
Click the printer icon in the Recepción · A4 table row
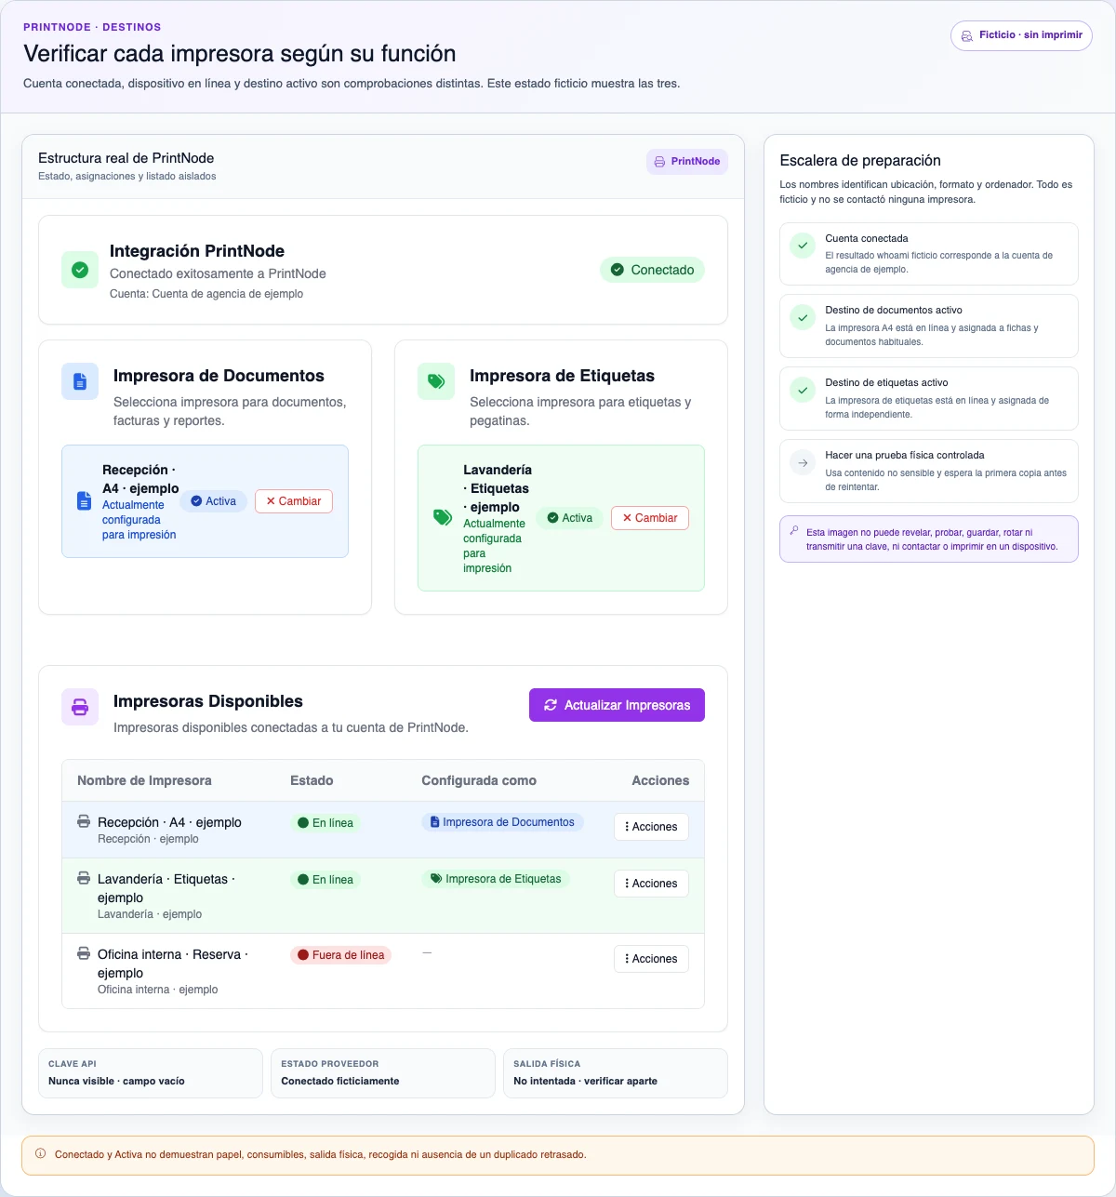click(84, 821)
